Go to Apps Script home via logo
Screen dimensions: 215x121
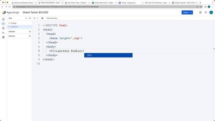[11, 12]
